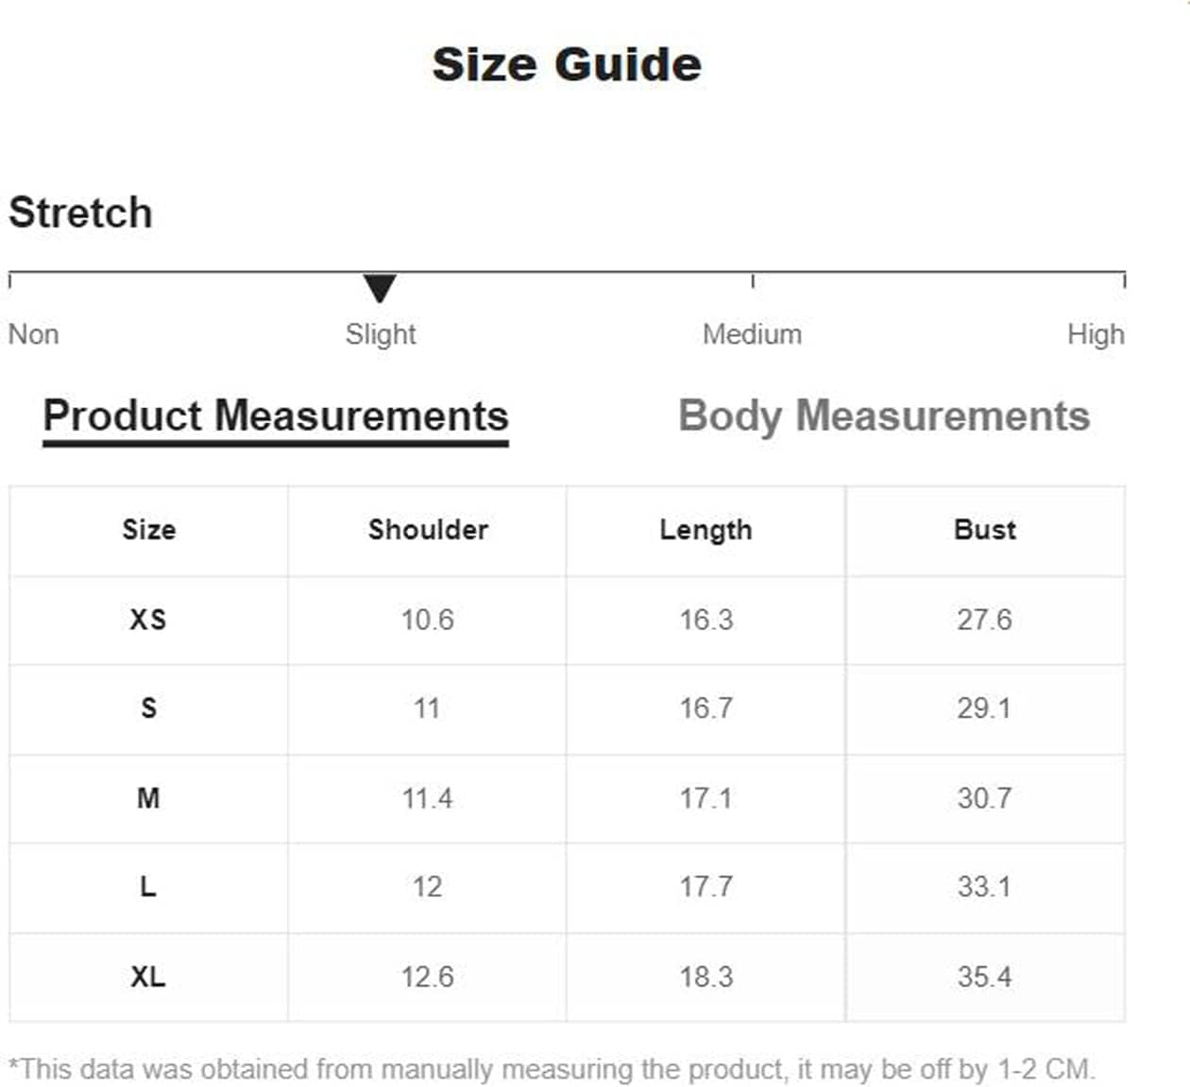Click the Shoulder column header
The height and width of the screenshot is (1087, 1190).
[x=428, y=530]
